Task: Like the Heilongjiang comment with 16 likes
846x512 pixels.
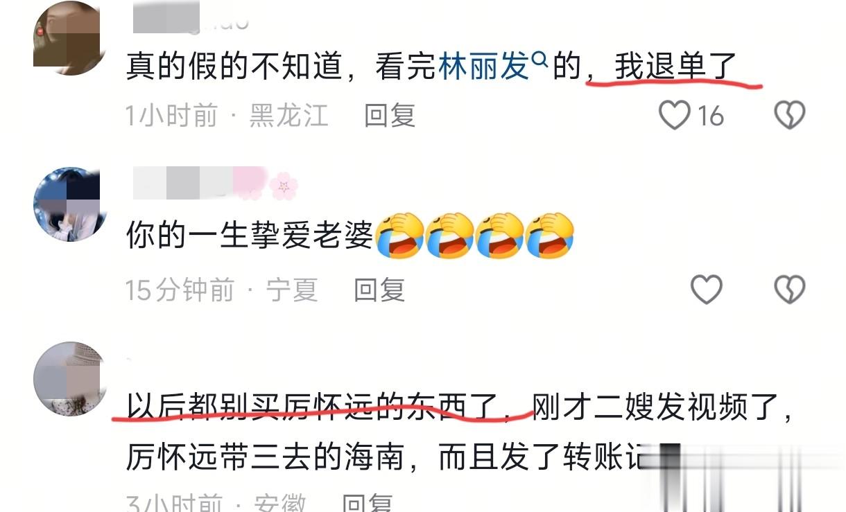Action: click(674, 115)
